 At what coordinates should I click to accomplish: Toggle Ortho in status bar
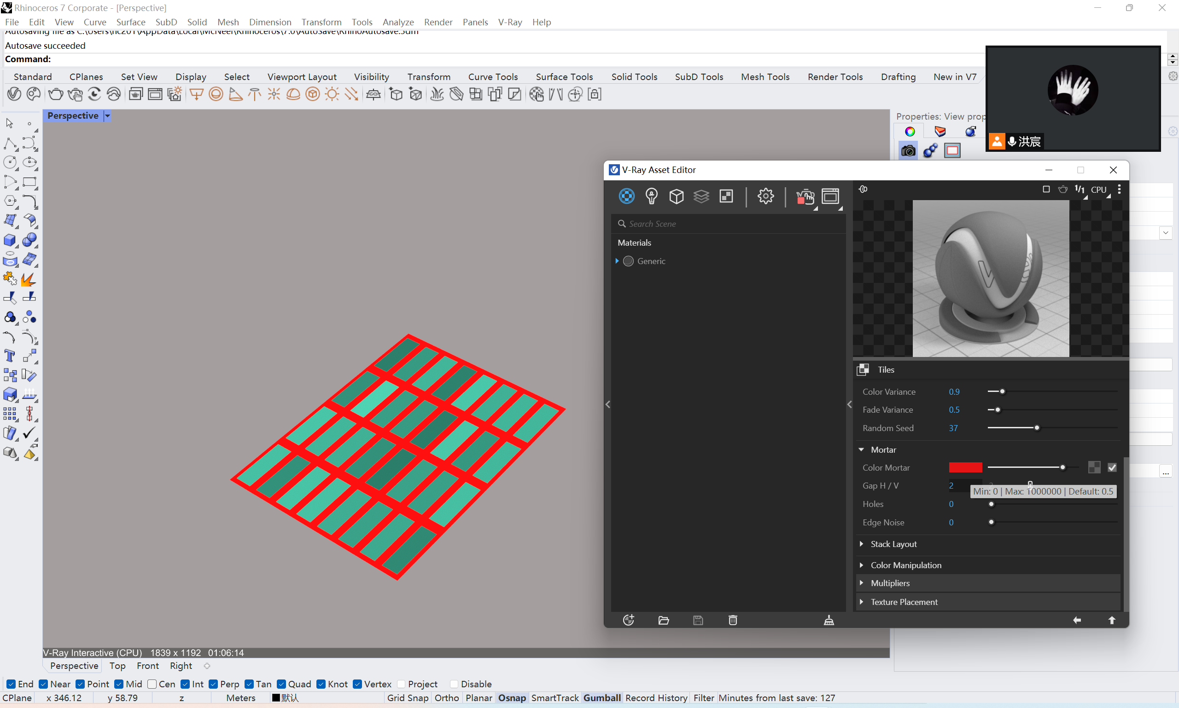click(x=446, y=698)
